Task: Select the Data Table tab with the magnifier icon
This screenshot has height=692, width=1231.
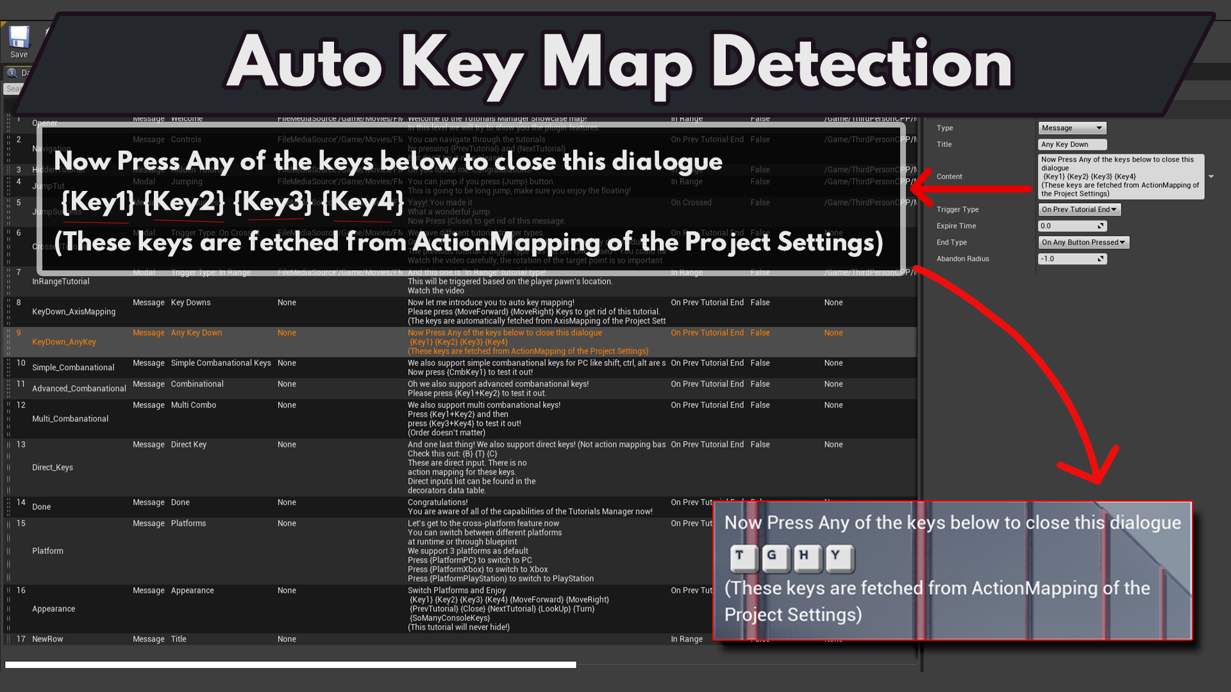Action: click(18, 72)
